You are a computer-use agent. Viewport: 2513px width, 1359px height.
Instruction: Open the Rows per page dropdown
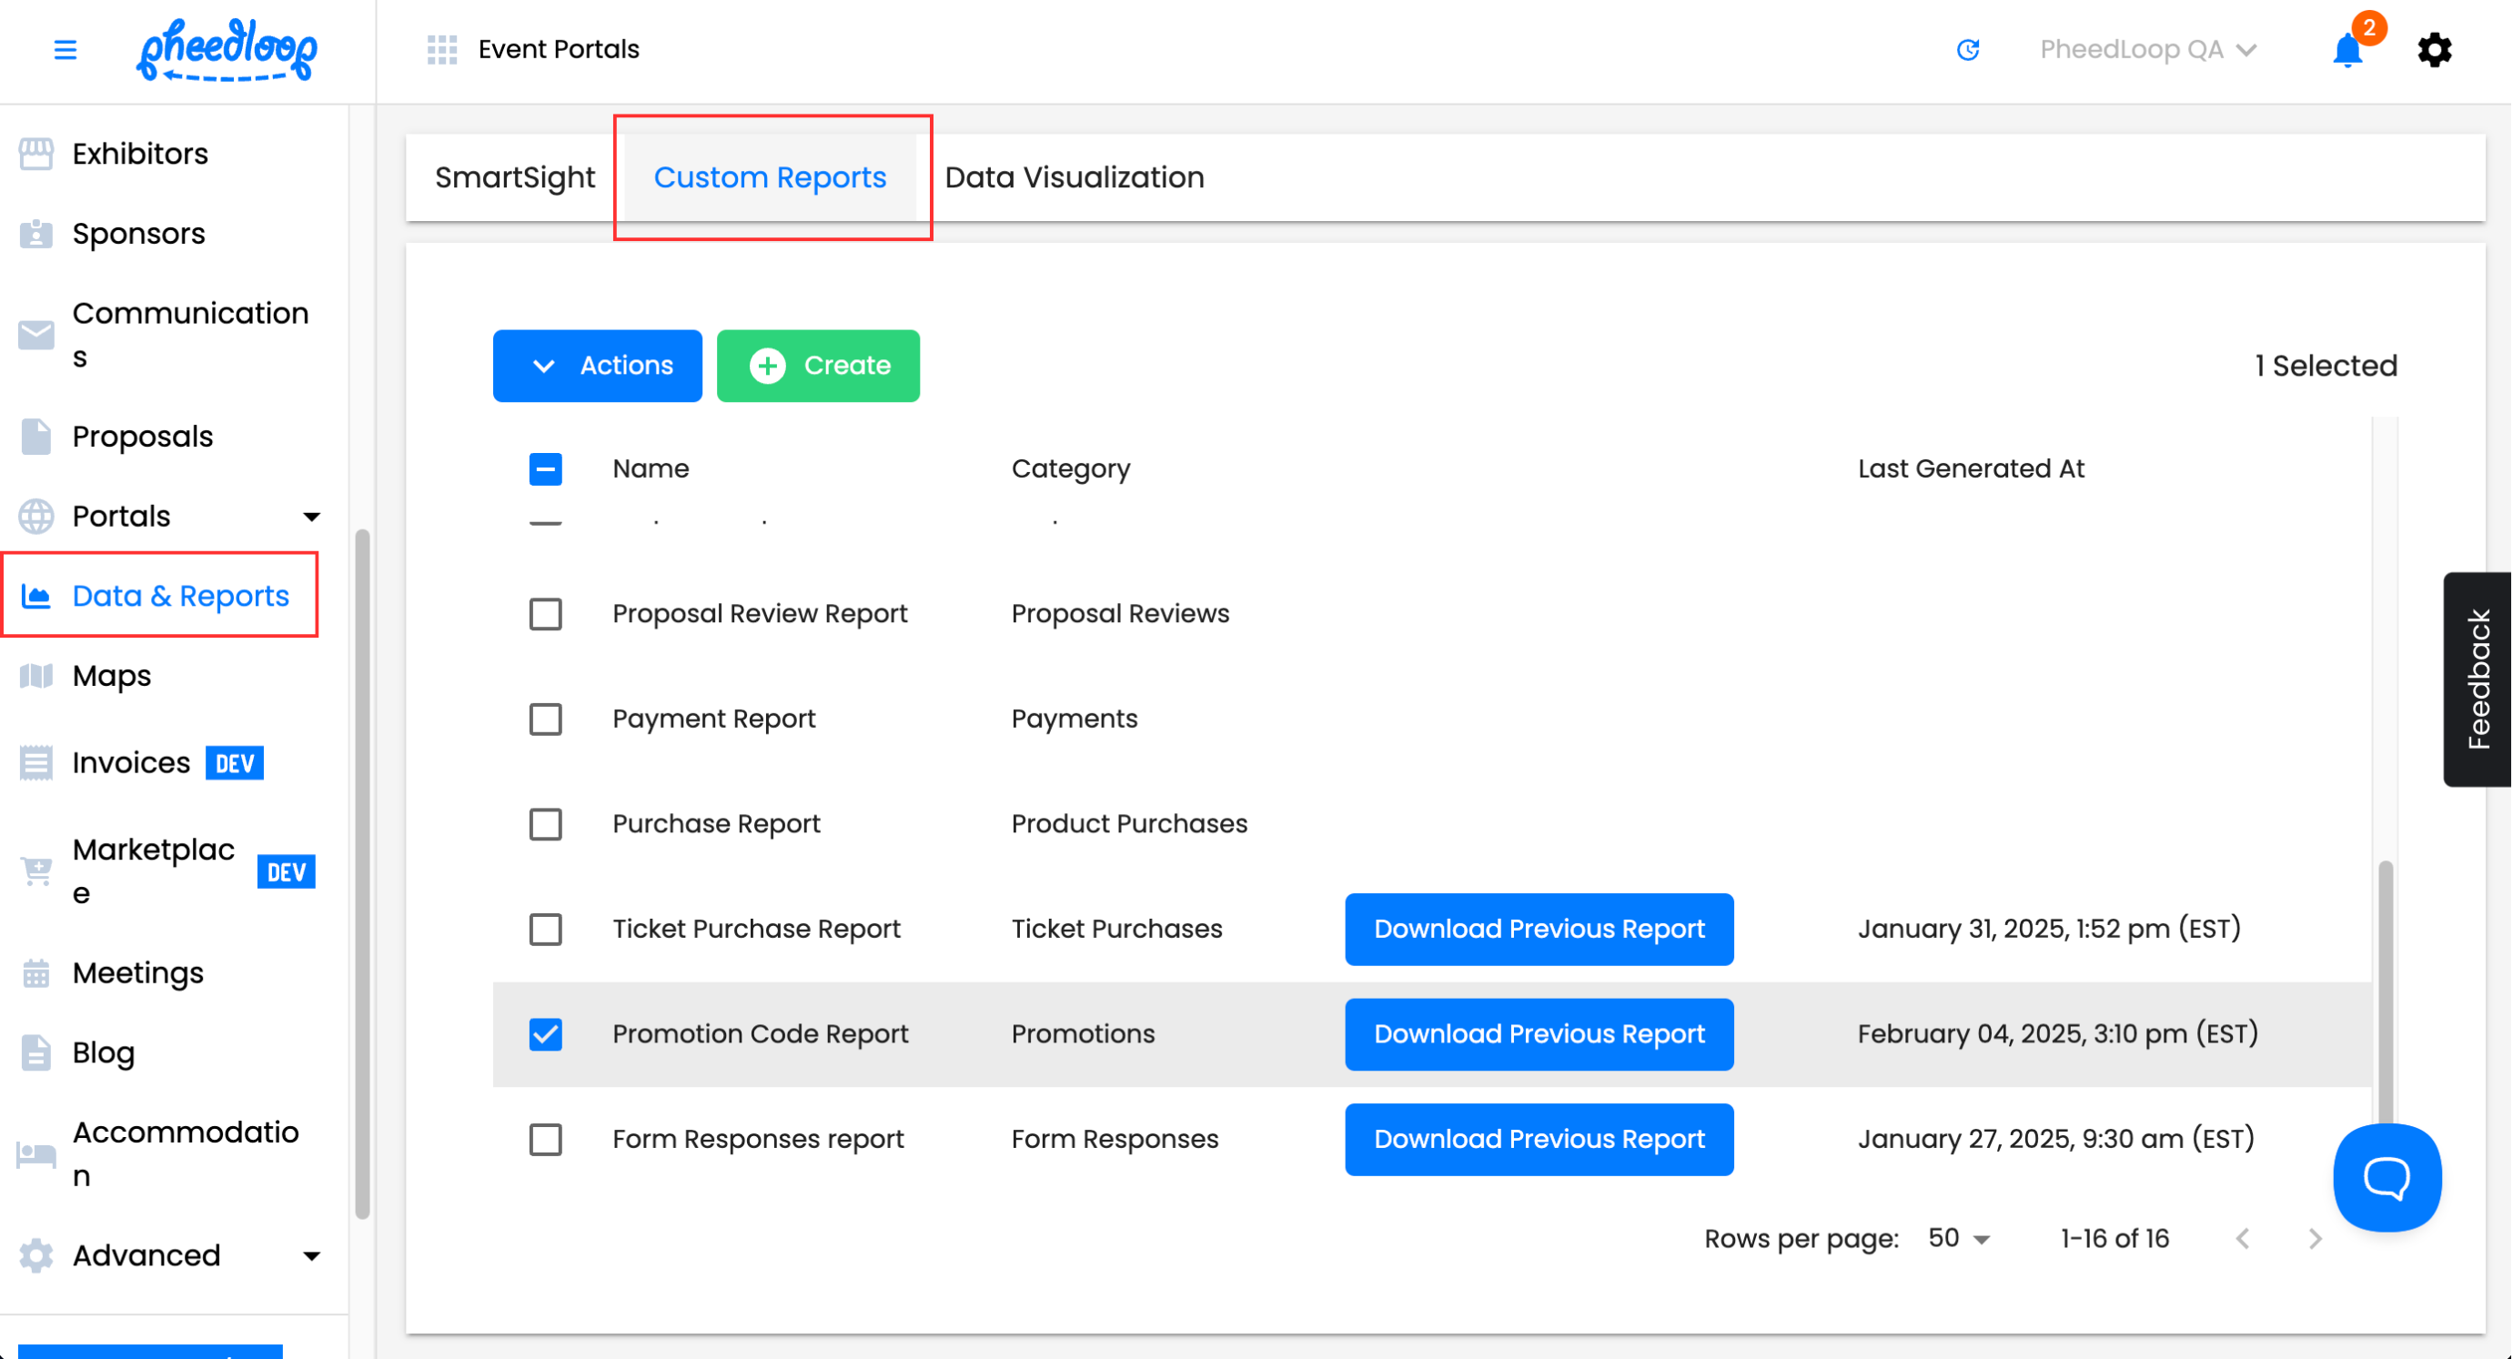click(x=1958, y=1238)
